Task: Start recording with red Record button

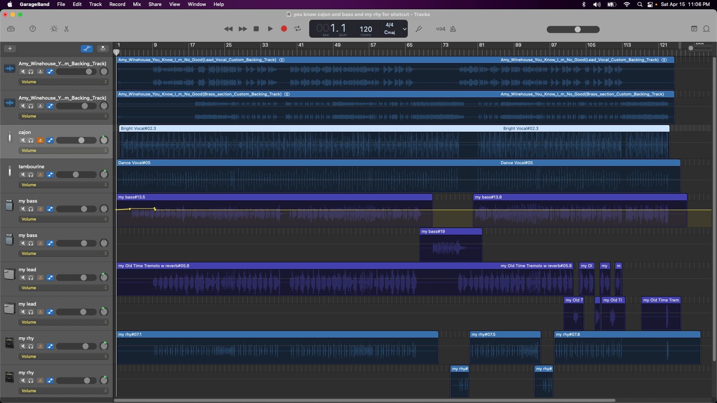Action: 284,29
